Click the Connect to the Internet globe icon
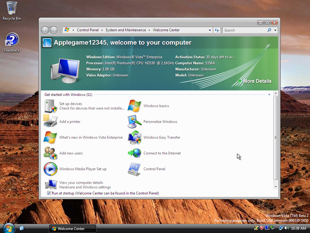Screen dimensions: 310x233 (134, 153)
